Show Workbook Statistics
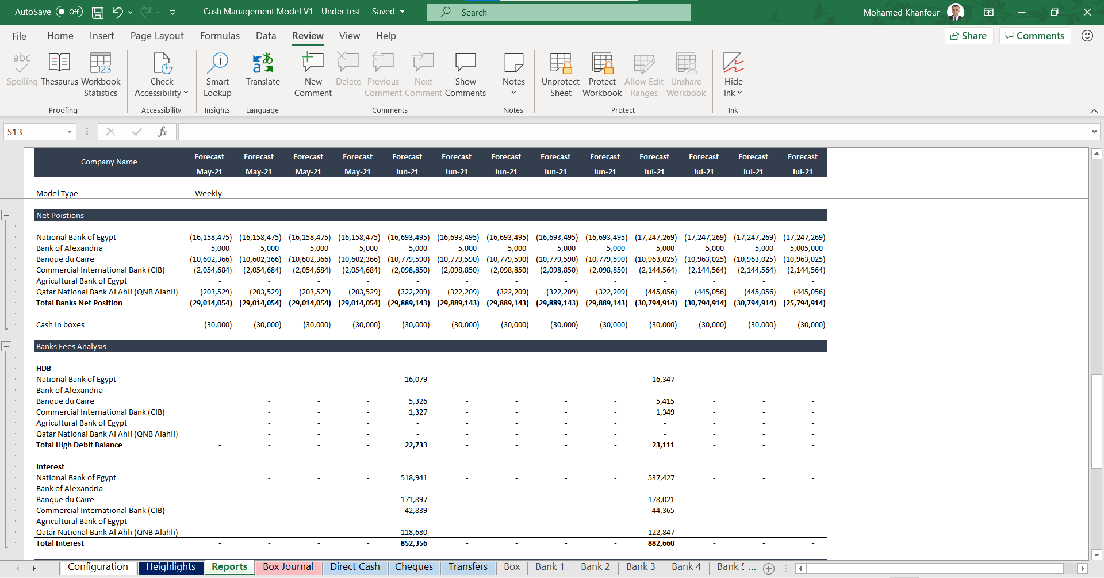Screen dimensions: 1104x578 [x=101, y=75]
